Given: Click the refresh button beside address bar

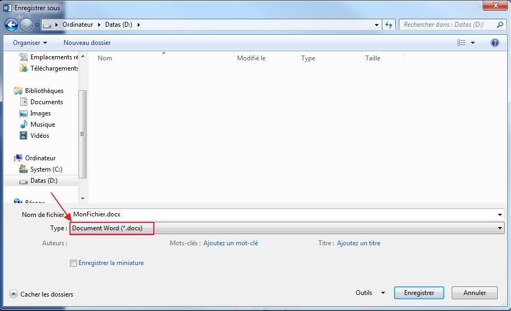Looking at the screenshot, I should pyautogui.click(x=389, y=25).
